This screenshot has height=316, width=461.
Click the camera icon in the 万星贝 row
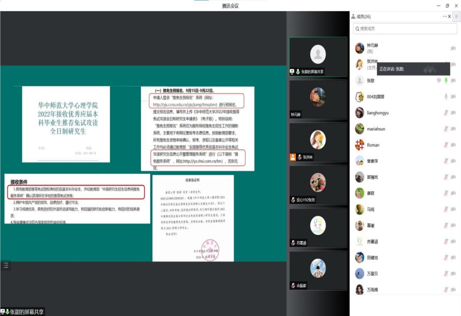[453, 274]
